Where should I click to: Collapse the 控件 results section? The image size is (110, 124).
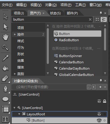coord(100,27)
